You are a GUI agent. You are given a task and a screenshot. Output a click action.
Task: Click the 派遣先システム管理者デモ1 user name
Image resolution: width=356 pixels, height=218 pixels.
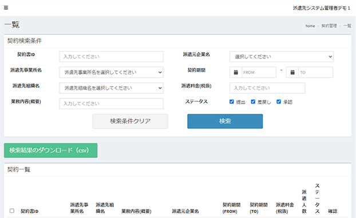321,8
